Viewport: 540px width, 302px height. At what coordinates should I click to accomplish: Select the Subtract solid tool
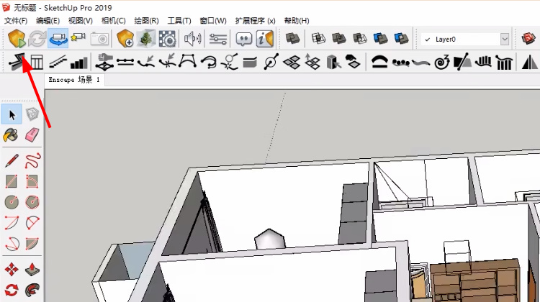tap(360, 39)
